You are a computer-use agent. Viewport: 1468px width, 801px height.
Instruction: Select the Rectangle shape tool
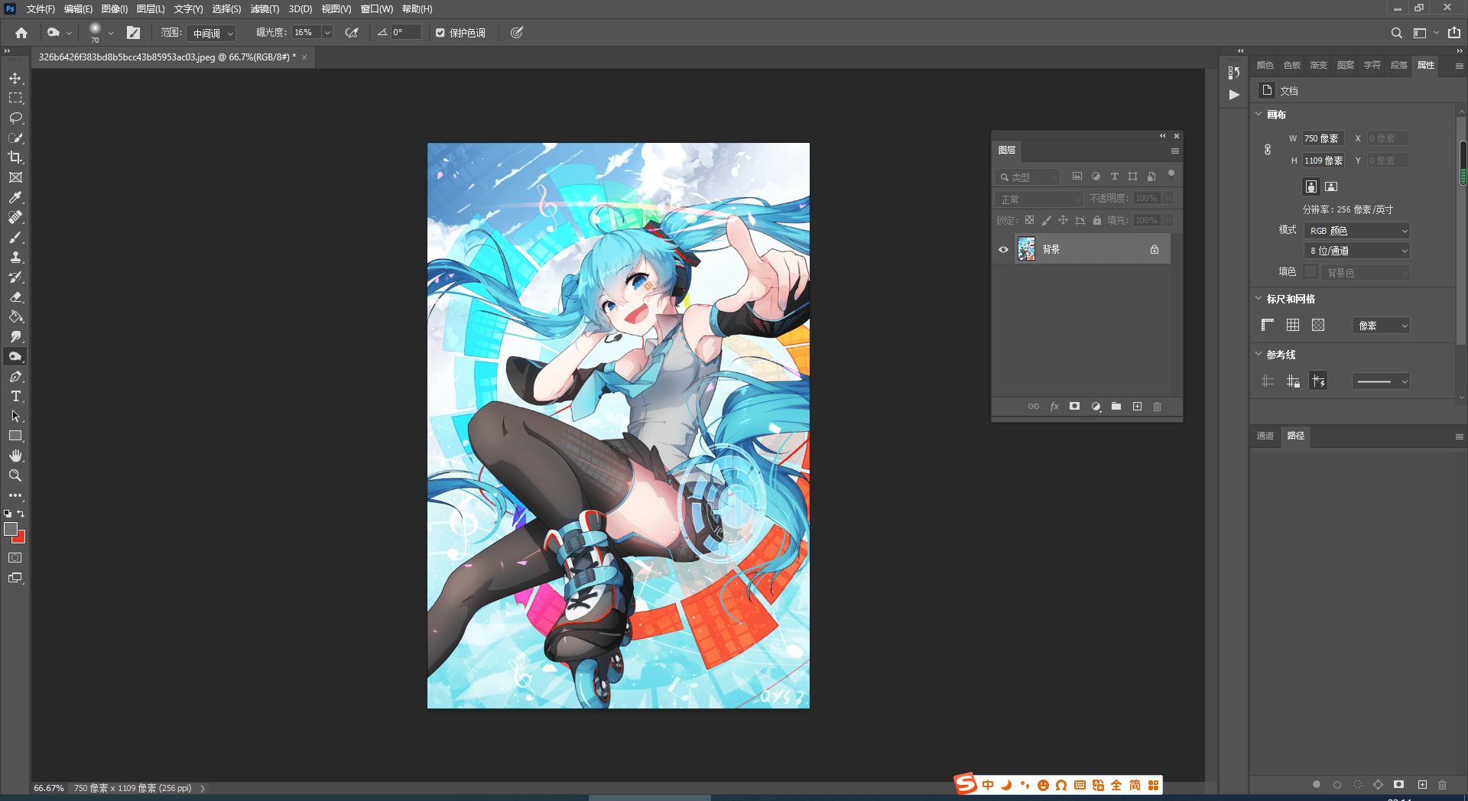pyautogui.click(x=15, y=436)
